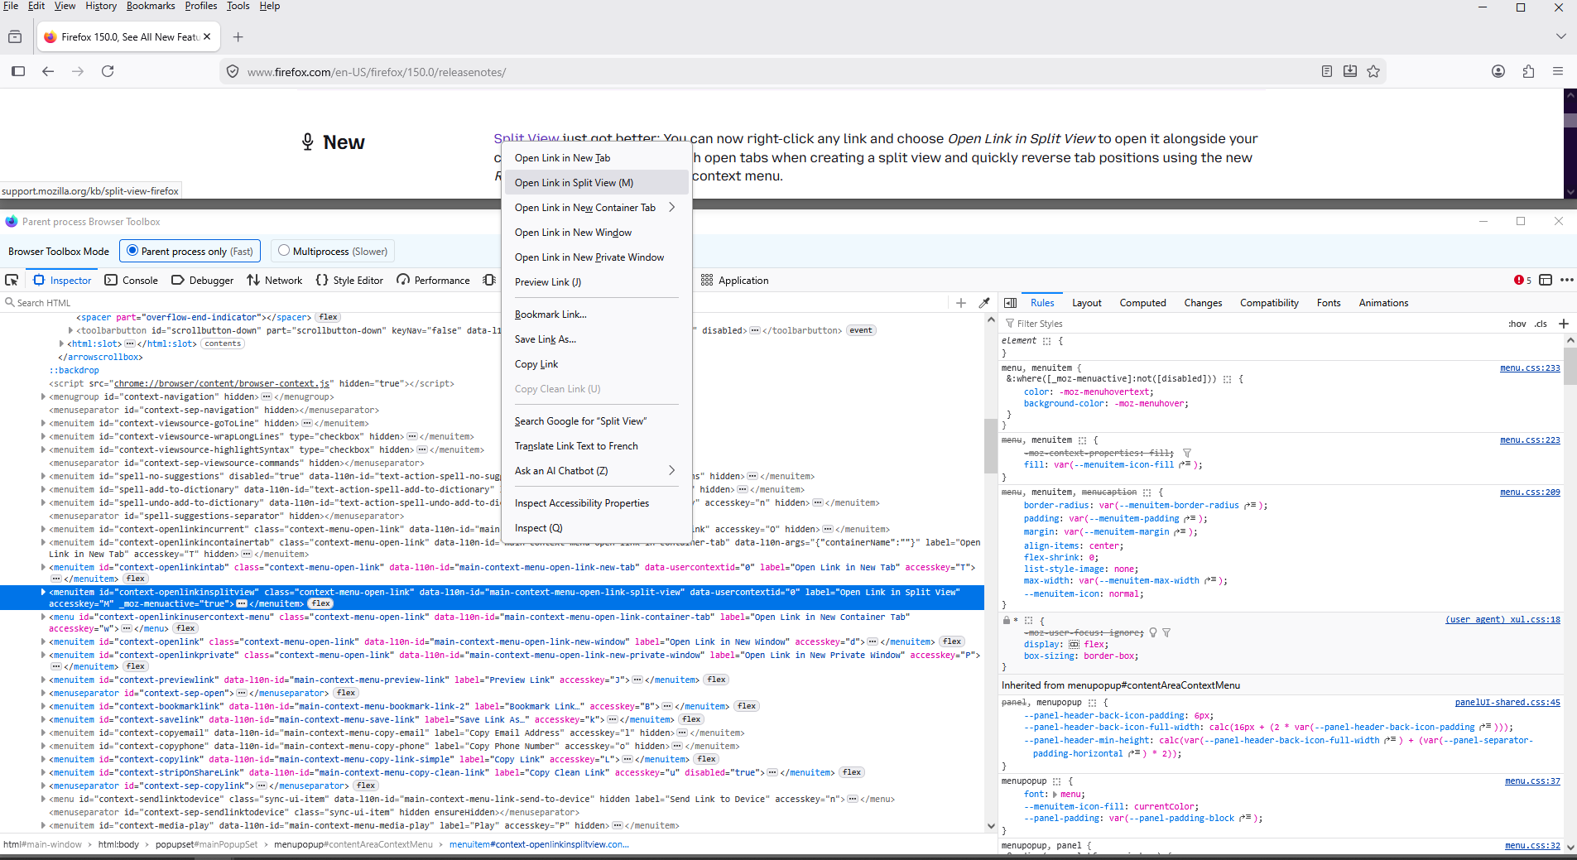
Task: Switch to the Computed tab
Action: point(1142,303)
